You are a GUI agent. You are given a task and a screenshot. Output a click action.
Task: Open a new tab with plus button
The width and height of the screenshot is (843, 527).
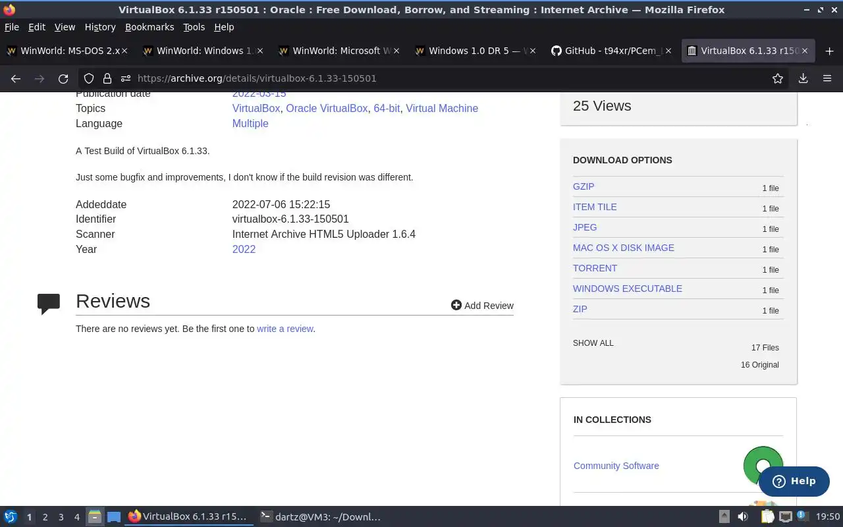coord(829,51)
